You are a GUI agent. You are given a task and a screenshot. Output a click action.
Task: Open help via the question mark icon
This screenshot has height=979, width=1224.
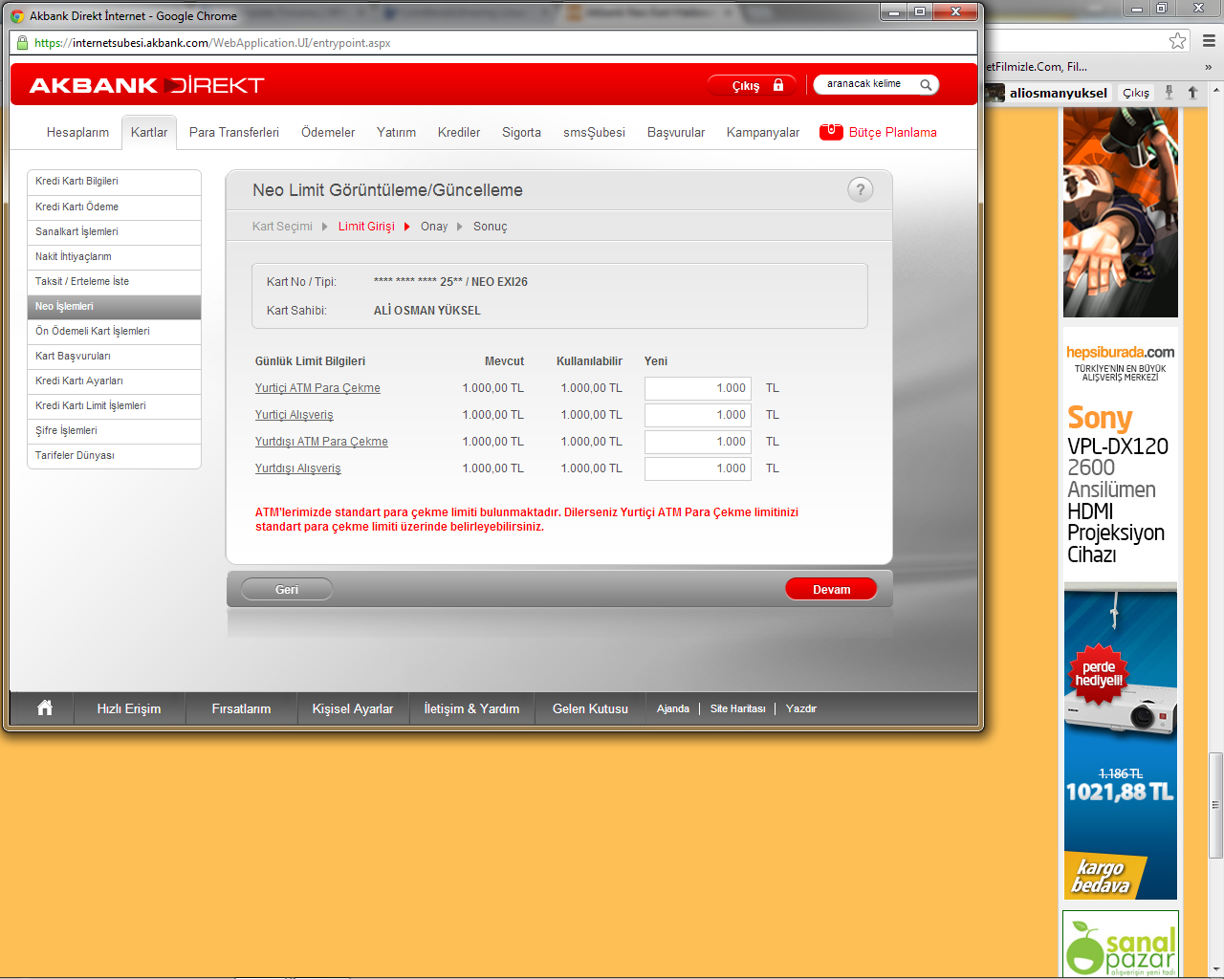click(x=860, y=189)
